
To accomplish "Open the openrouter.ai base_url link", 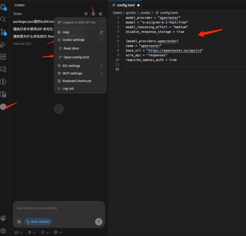I will [x=175, y=50].
